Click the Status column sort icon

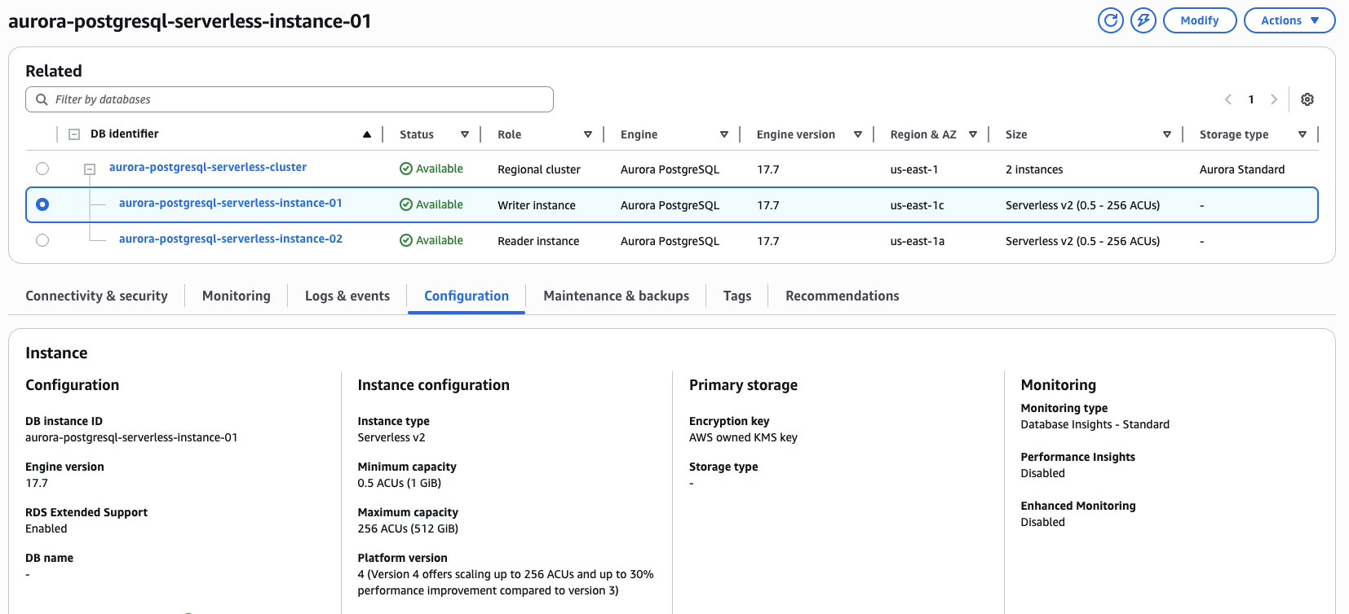(x=465, y=134)
